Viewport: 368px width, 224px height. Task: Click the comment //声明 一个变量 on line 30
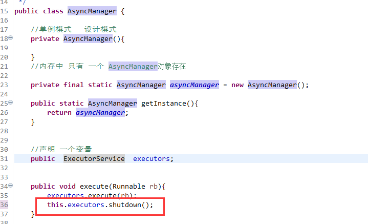tap(61, 149)
